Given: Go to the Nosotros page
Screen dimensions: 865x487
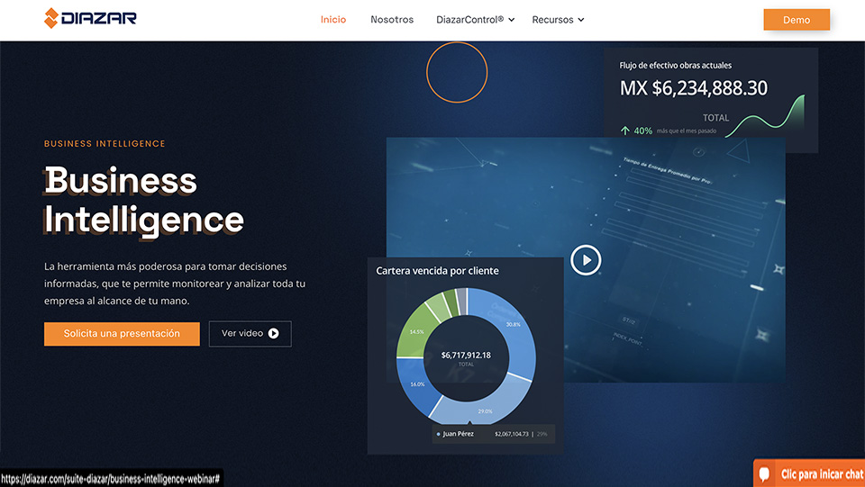Looking at the screenshot, I should (x=392, y=20).
